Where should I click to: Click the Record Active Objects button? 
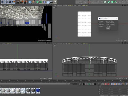pyautogui.click(x=105, y=84)
